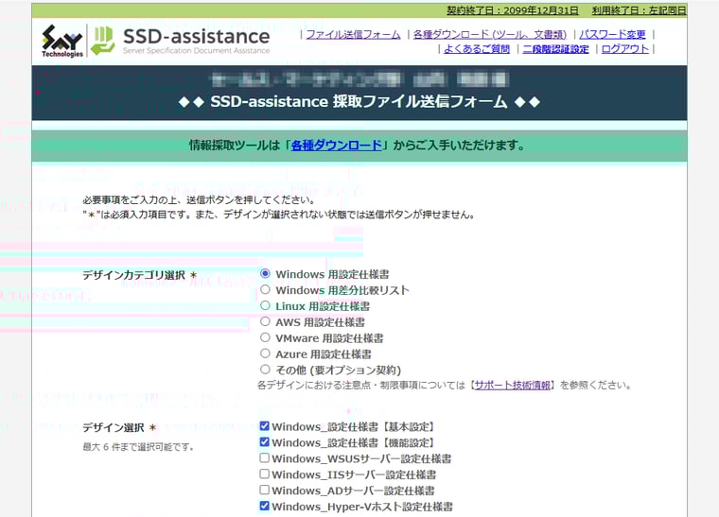Select Linux 用設定仕様書 radio button
The height and width of the screenshot is (517, 719).
[266, 306]
